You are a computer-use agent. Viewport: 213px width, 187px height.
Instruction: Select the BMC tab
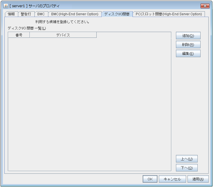(x=41, y=14)
